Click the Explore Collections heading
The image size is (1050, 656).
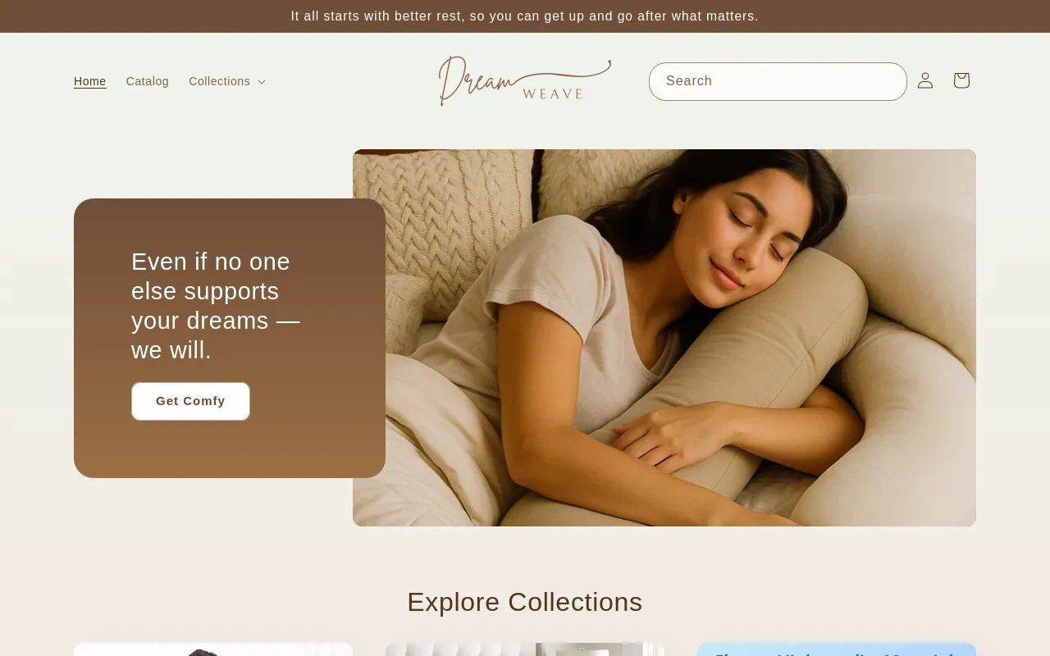pyautogui.click(x=525, y=602)
